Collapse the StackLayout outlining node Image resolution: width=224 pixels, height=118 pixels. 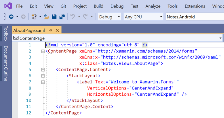43,76
